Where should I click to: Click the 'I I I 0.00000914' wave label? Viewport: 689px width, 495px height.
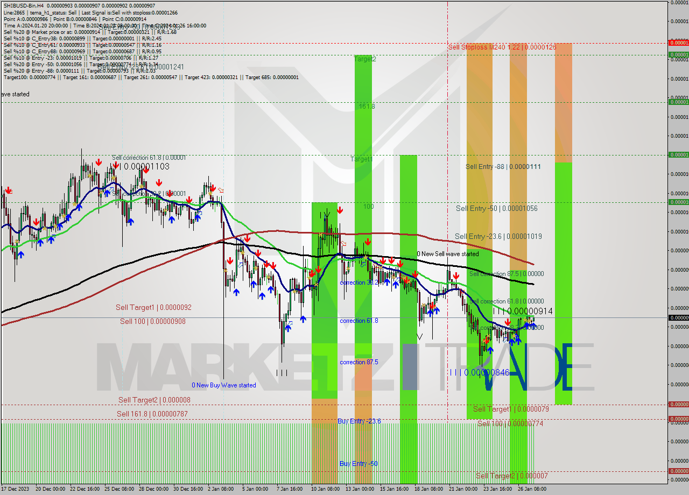coord(523,311)
